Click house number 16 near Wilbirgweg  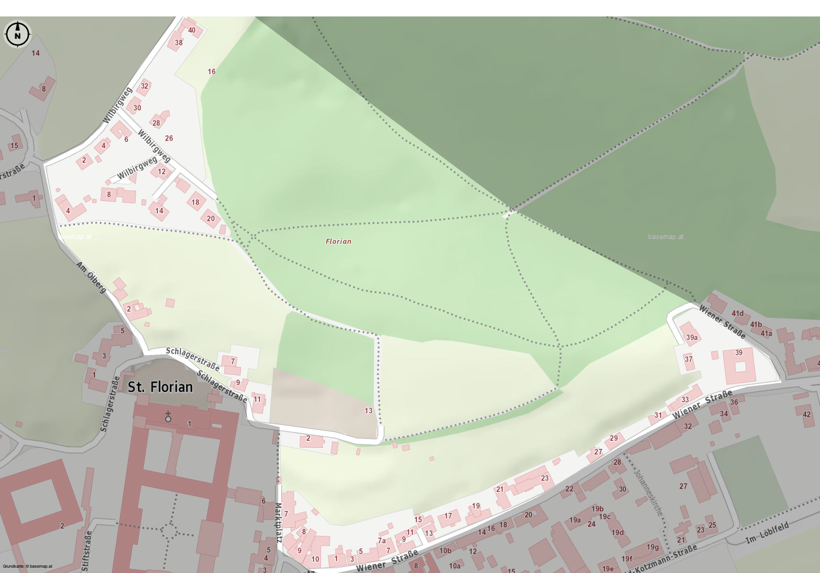[x=211, y=72]
